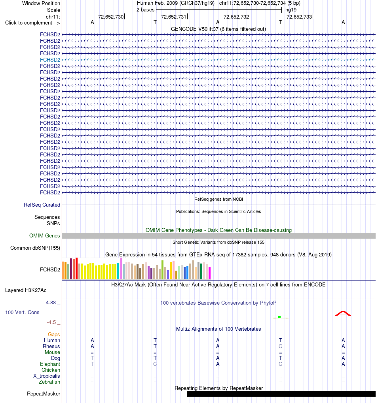This screenshot has width=376, height=403.
Task: Click the X_tropicalis species label
Action: [47, 376]
